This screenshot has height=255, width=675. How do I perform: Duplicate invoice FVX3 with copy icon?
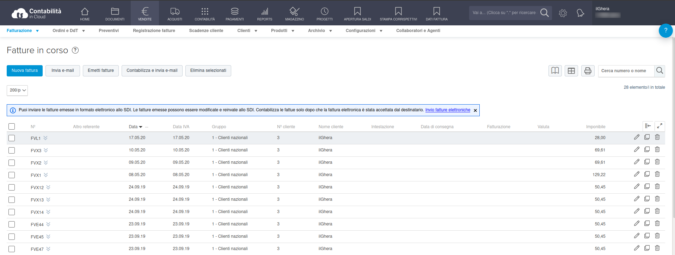click(647, 149)
